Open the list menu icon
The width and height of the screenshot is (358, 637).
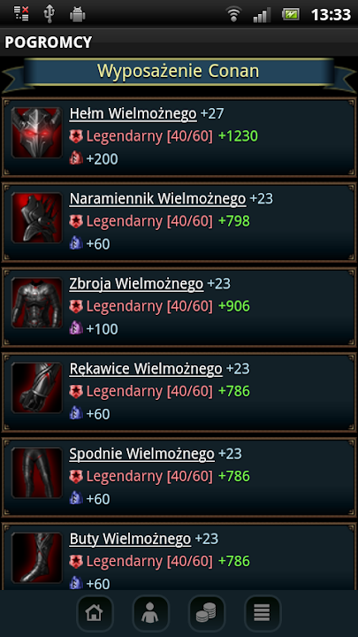point(263,613)
